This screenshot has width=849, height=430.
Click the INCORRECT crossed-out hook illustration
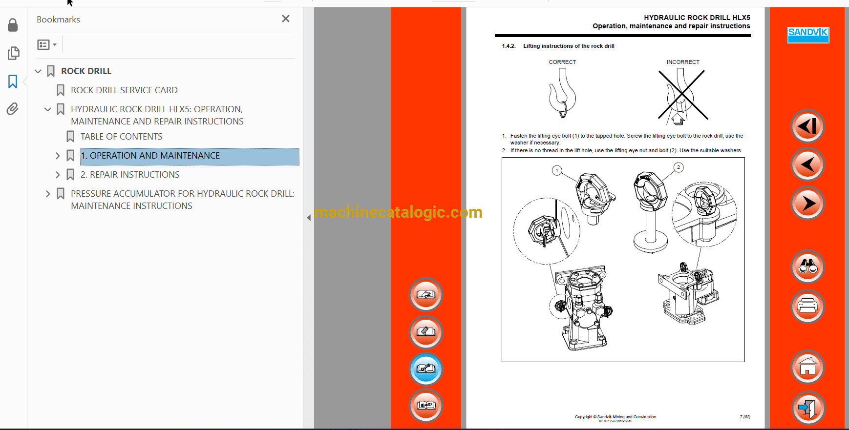click(682, 96)
